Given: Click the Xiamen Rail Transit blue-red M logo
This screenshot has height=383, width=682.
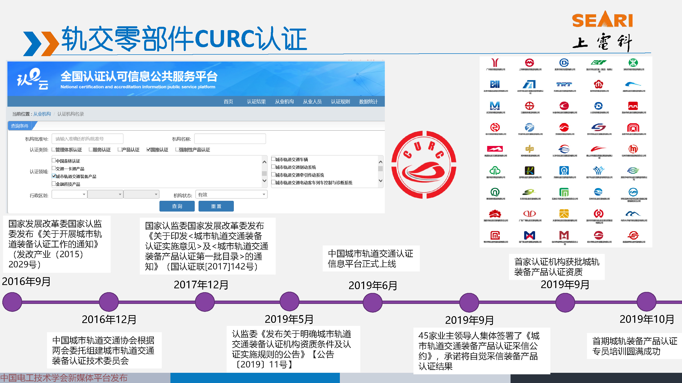Looking at the screenshot, I should (x=529, y=235).
